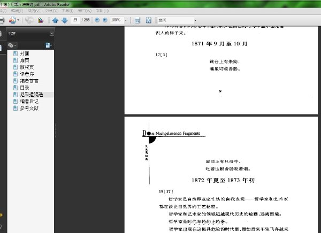The height and width of the screenshot is (233, 321).
Task: Click the zoom out button
Action: (97, 20)
